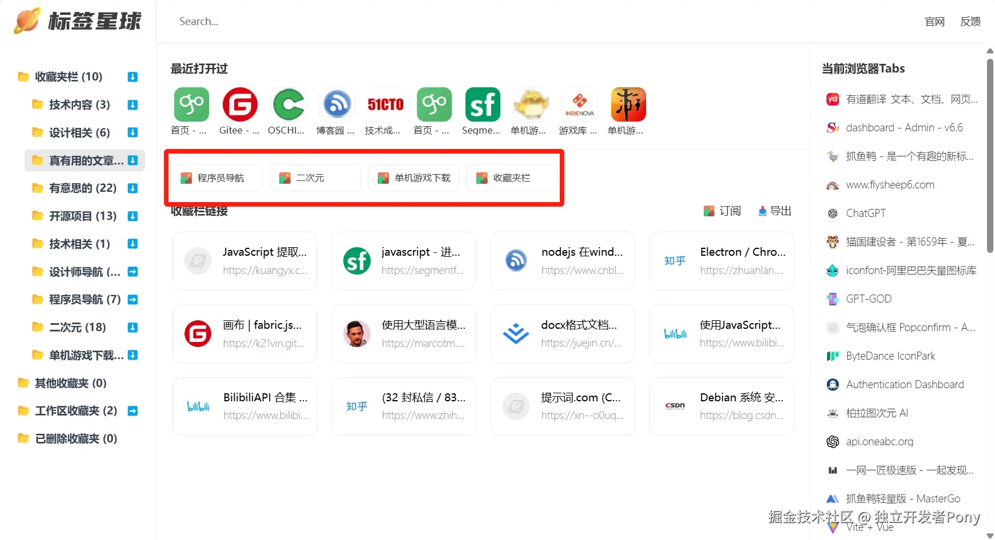Open the red 游 icon 单机游 shortcut

(x=628, y=105)
